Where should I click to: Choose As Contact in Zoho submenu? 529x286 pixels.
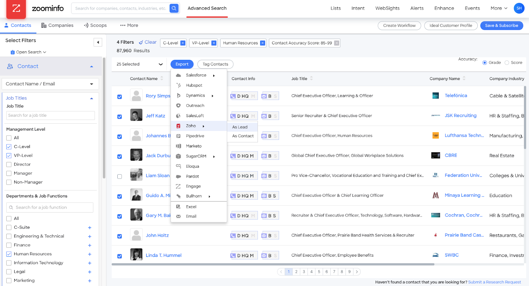tap(243, 136)
